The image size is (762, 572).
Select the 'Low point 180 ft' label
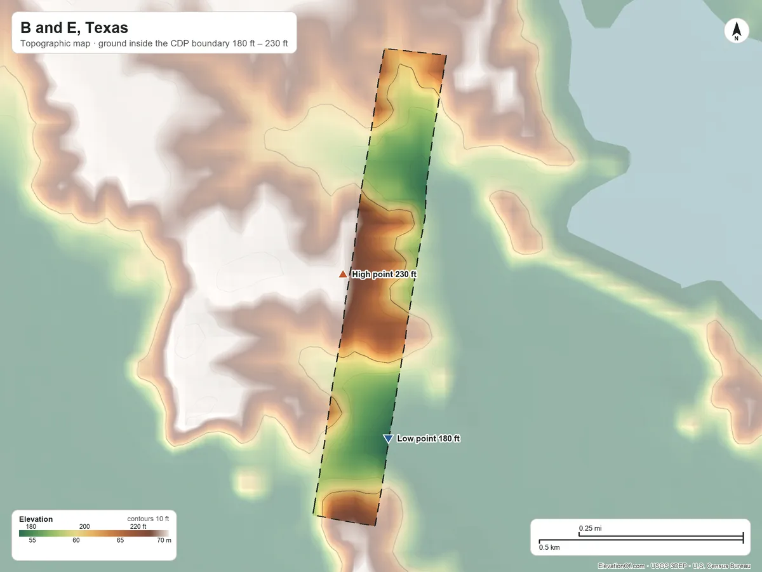pos(429,439)
